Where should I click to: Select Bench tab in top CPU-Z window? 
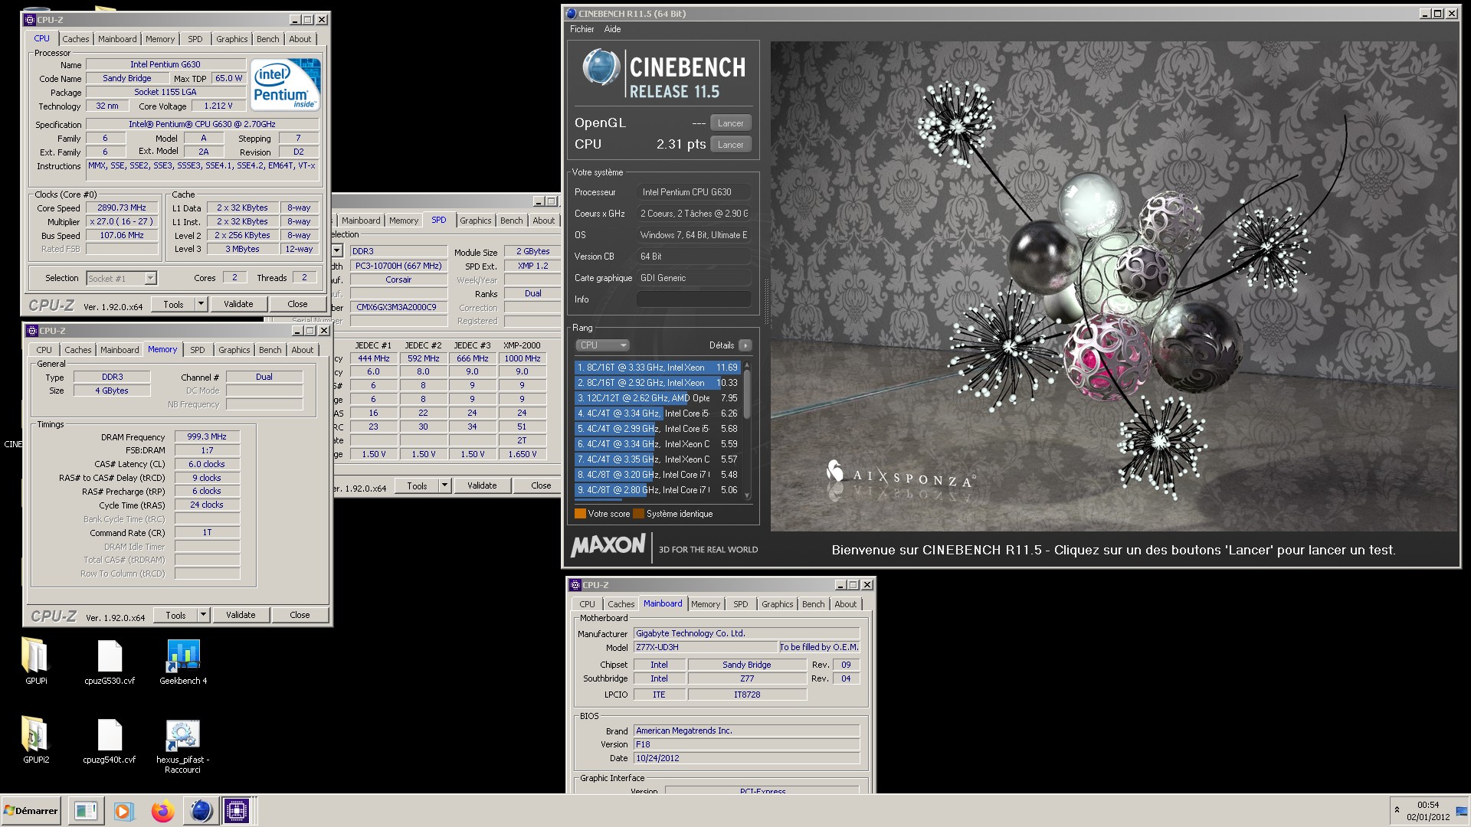268,39
